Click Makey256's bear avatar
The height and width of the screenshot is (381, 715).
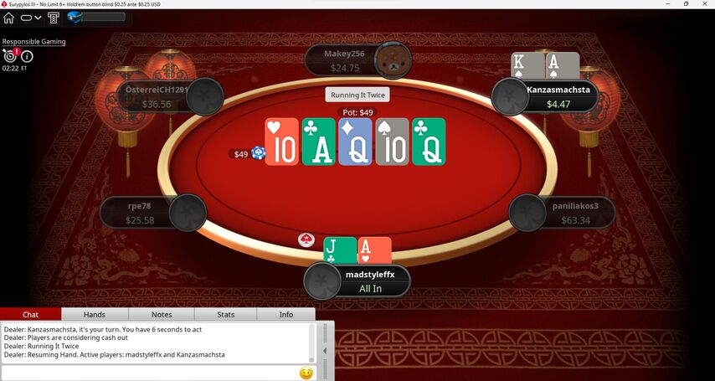tap(393, 60)
